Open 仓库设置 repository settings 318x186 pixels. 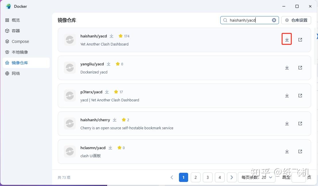(x=296, y=20)
